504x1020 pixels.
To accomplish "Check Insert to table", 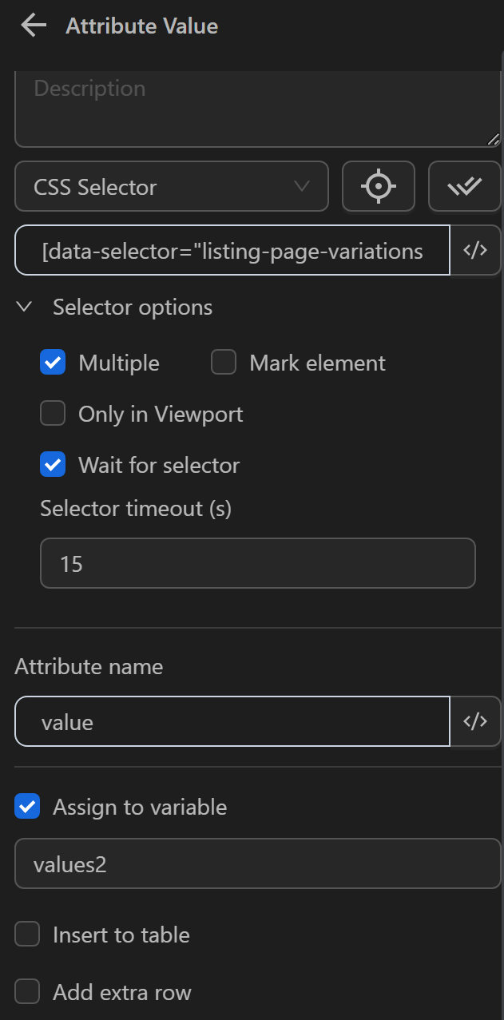I will coord(27,934).
